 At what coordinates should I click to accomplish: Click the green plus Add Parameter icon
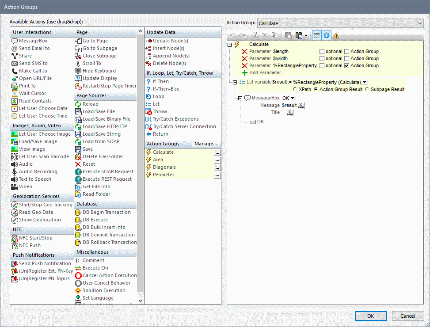point(244,72)
